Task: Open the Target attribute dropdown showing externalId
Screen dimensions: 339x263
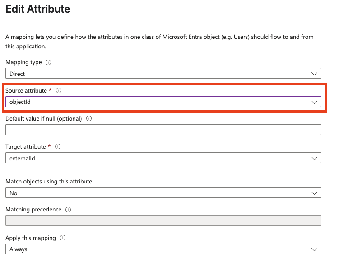Action: pyautogui.click(x=163, y=158)
